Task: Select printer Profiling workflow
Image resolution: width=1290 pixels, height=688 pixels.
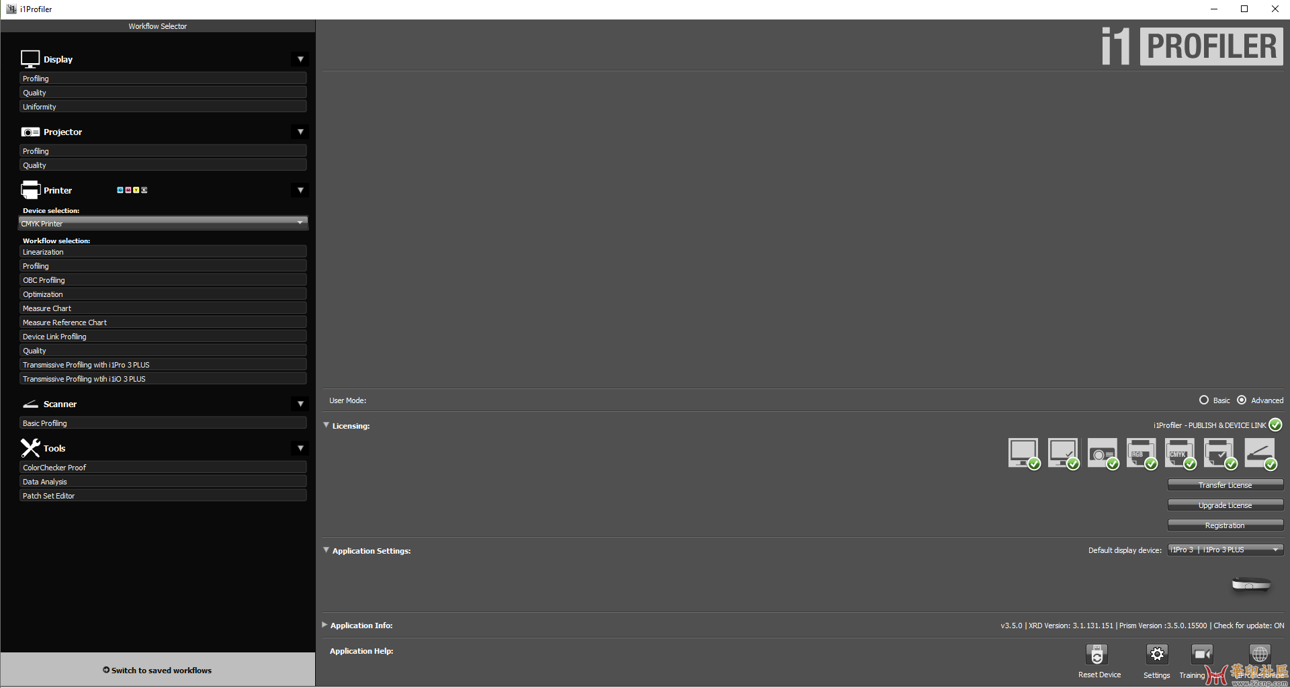Action: click(163, 266)
